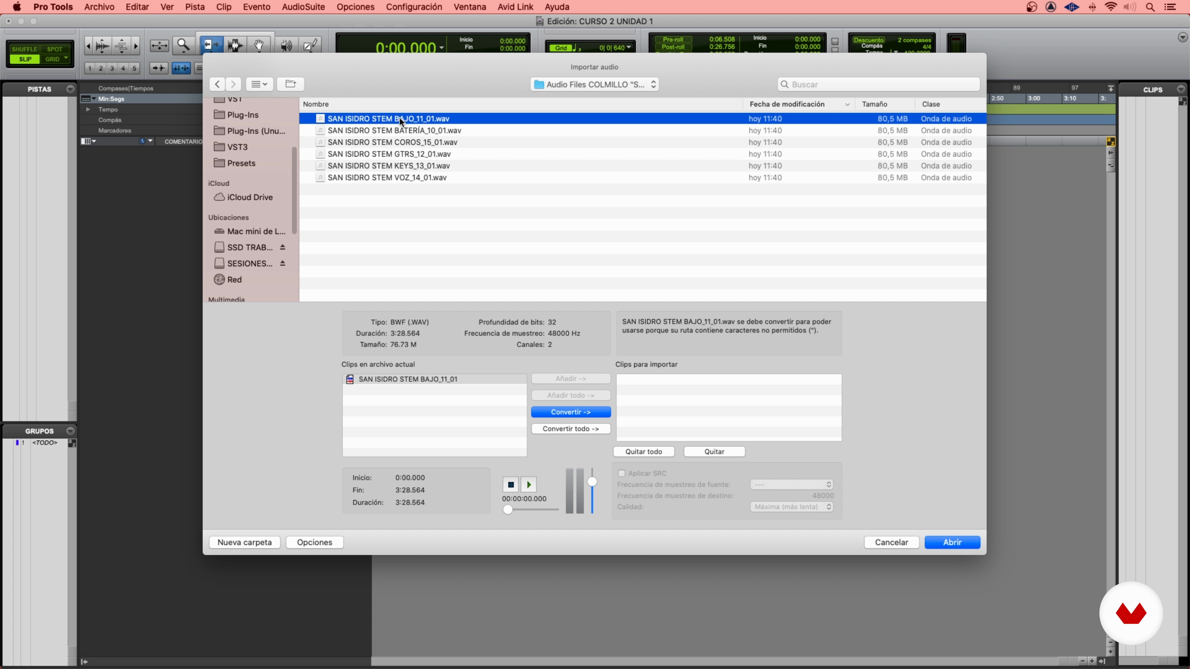Open PISTAS list popup menu
Viewport: 1190px width, 669px height.
tap(70, 89)
